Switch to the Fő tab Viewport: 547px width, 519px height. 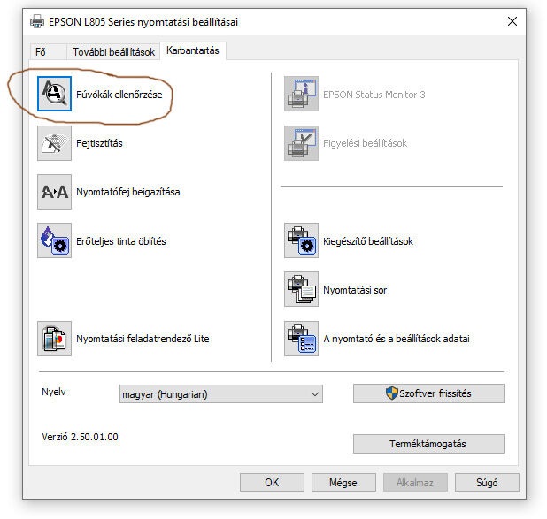(x=48, y=52)
